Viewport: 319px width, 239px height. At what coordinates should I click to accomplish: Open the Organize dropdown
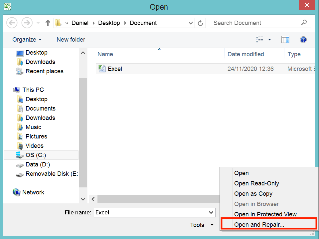(x=27, y=39)
